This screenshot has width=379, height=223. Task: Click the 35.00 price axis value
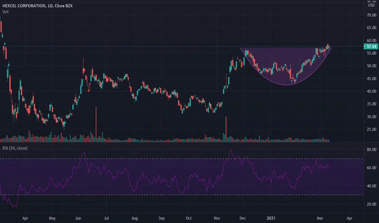(372, 104)
